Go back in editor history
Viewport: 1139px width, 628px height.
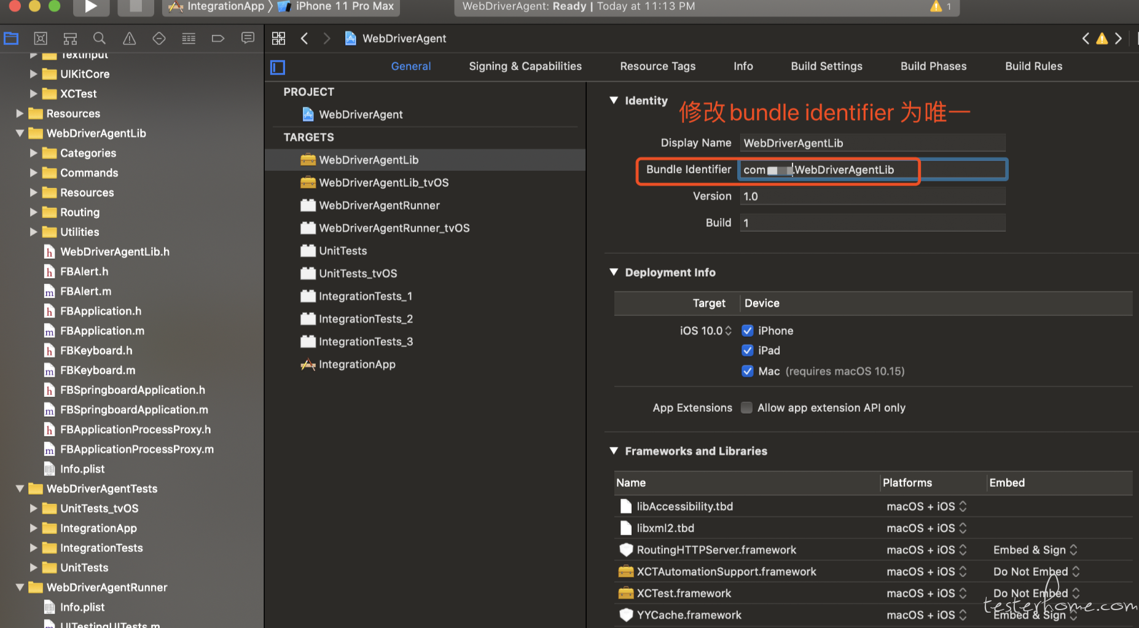(x=304, y=39)
